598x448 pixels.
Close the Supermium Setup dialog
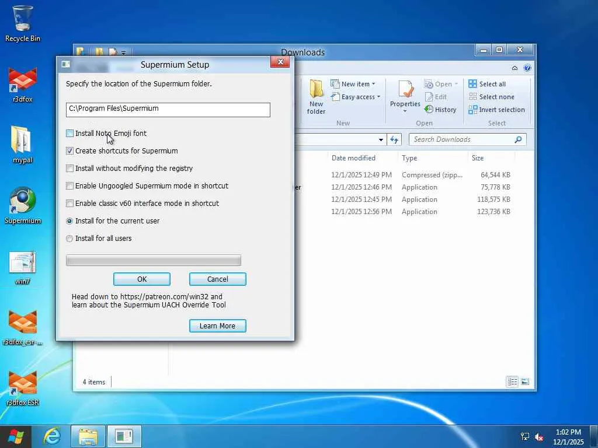[280, 62]
